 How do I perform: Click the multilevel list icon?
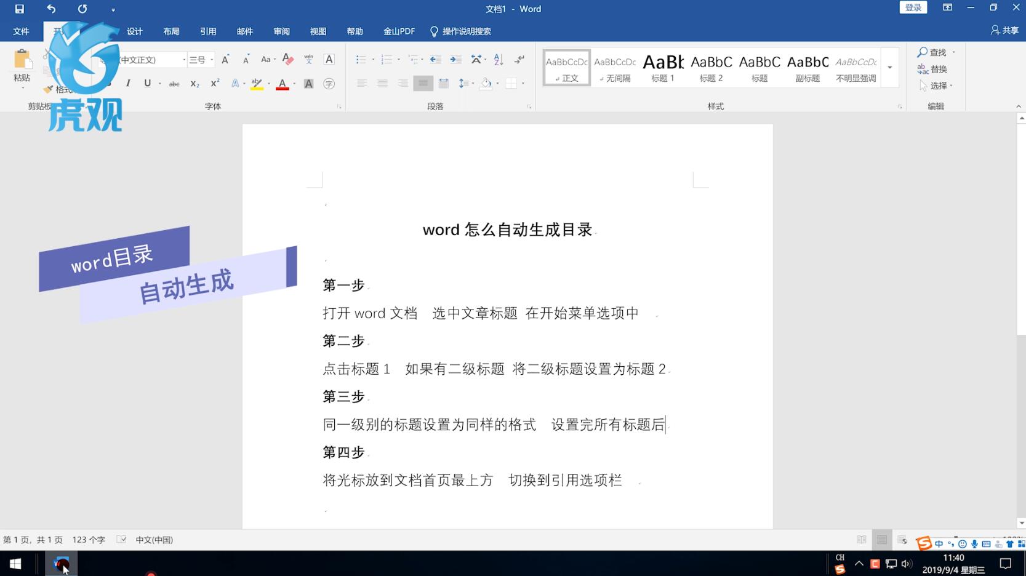(x=413, y=60)
